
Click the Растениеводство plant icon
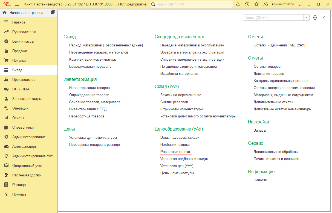pos(6,175)
